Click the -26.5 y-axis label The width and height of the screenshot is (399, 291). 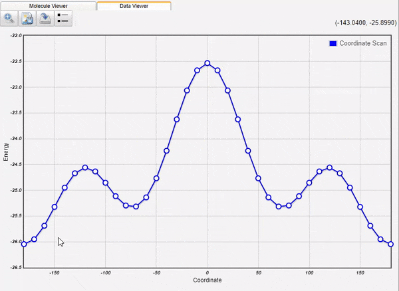tap(16, 267)
